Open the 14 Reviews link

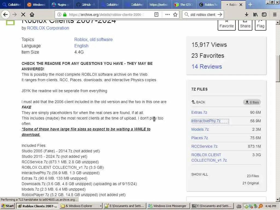[207, 66]
